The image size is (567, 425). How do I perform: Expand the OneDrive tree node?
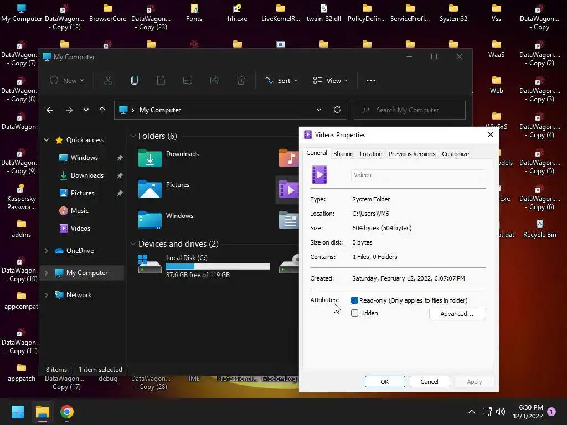click(x=47, y=251)
